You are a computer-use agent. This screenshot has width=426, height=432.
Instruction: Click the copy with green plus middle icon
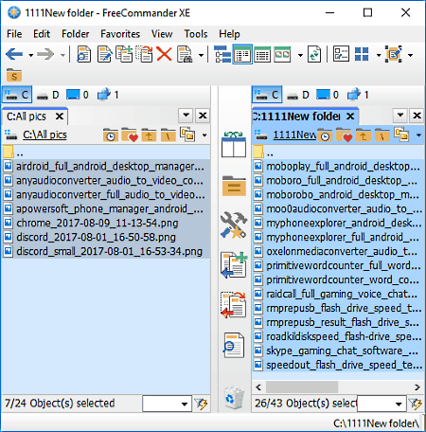(234, 264)
